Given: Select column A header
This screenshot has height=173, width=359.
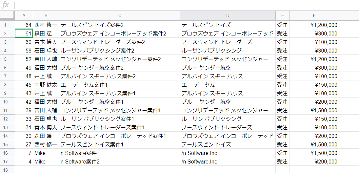Looking at the screenshot, I should (x=24, y=16).
